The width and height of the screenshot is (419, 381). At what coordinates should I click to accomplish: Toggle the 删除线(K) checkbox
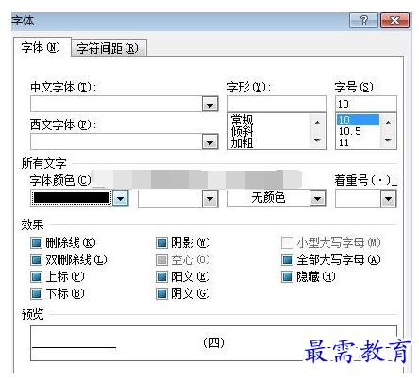pos(36,242)
